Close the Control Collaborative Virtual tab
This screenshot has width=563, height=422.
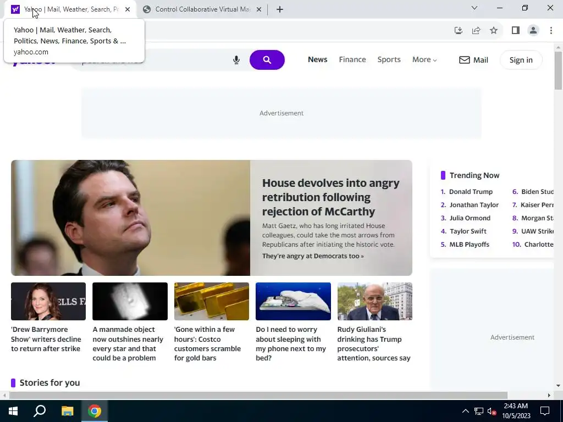[259, 9]
